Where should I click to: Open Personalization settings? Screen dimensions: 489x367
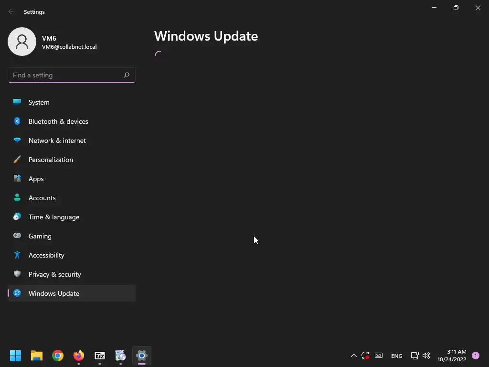pos(72,160)
